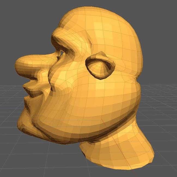Click the neck of the head mesh
The height and width of the screenshot is (177, 177).
pos(117,146)
